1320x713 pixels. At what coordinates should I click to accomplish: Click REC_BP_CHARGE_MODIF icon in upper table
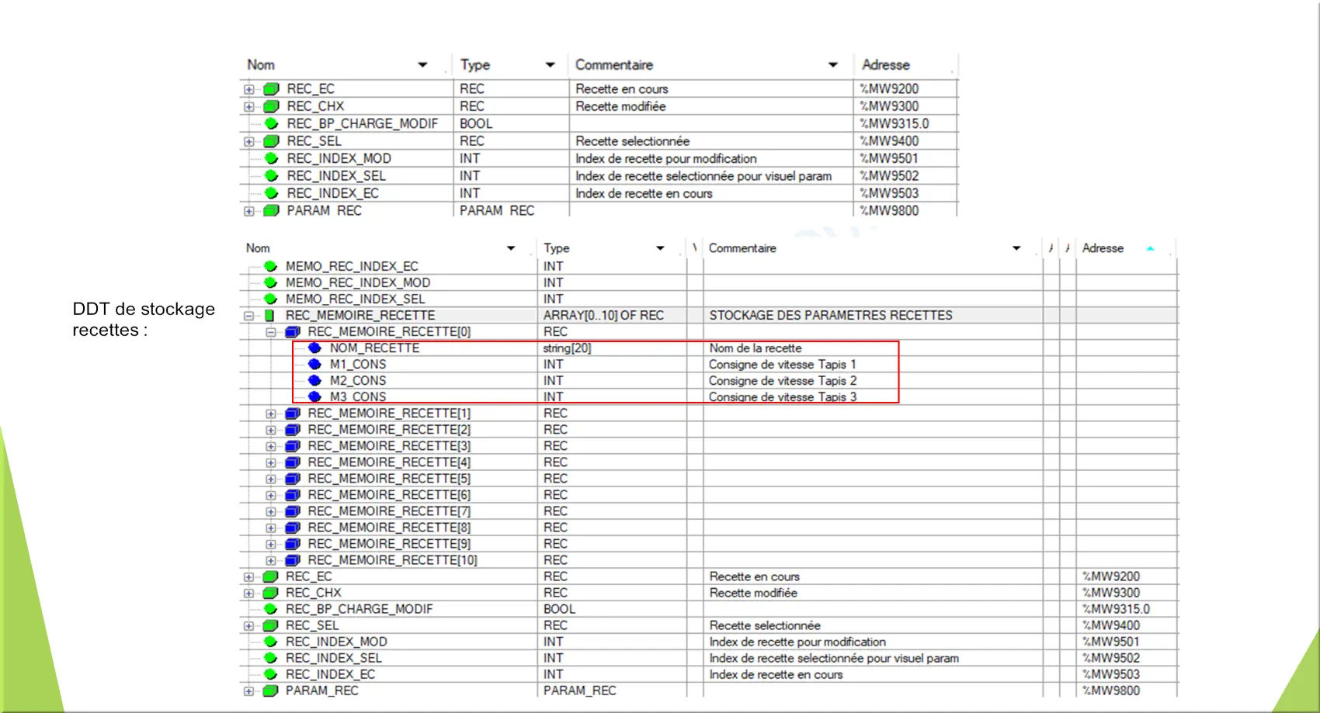pyautogui.click(x=271, y=123)
